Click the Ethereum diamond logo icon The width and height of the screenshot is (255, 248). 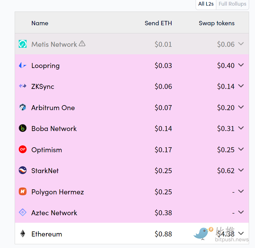click(22, 234)
